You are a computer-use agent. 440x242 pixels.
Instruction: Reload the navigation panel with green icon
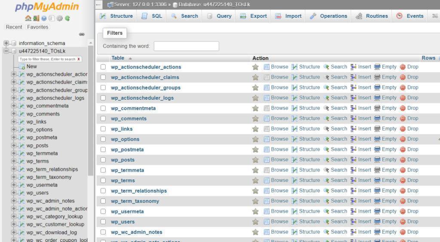(67, 18)
